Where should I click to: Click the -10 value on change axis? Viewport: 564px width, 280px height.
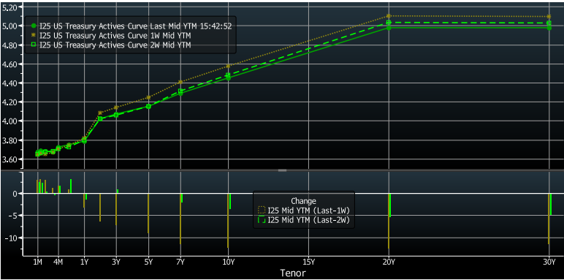[x=11, y=238]
